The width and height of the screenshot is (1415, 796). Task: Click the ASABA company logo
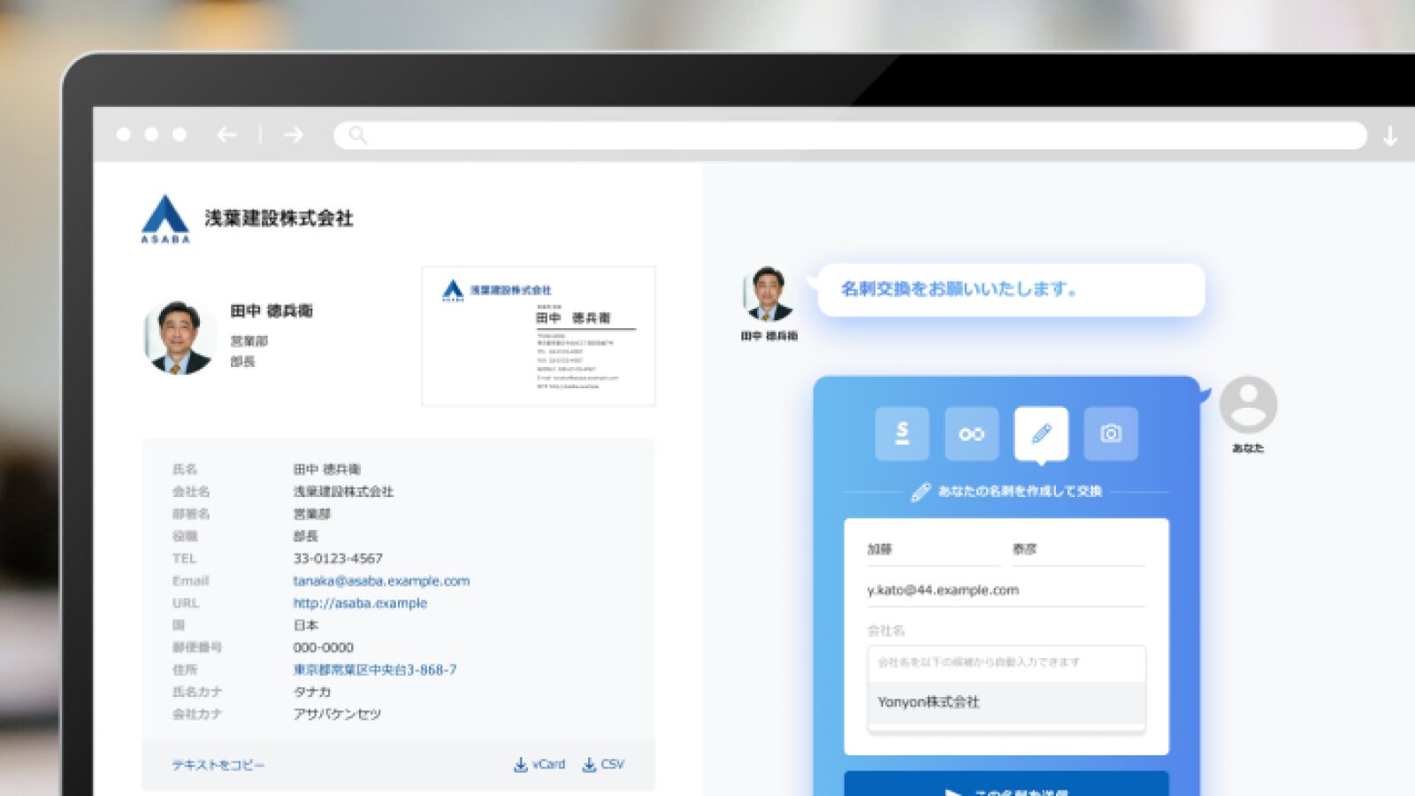click(165, 218)
